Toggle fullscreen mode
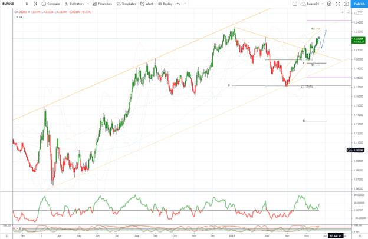The width and height of the screenshot is (368, 239). pyautogui.click(x=338, y=4)
